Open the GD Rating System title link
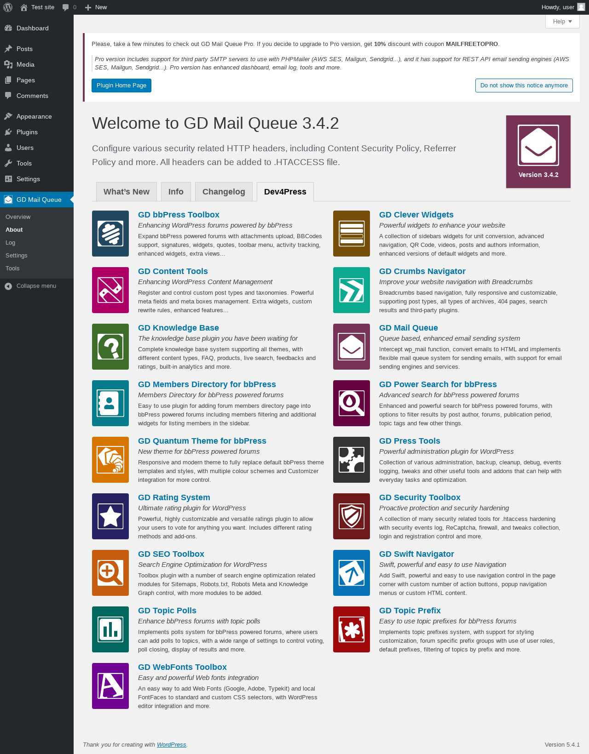The height and width of the screenshot is (754, 589). tap(174, 497)
